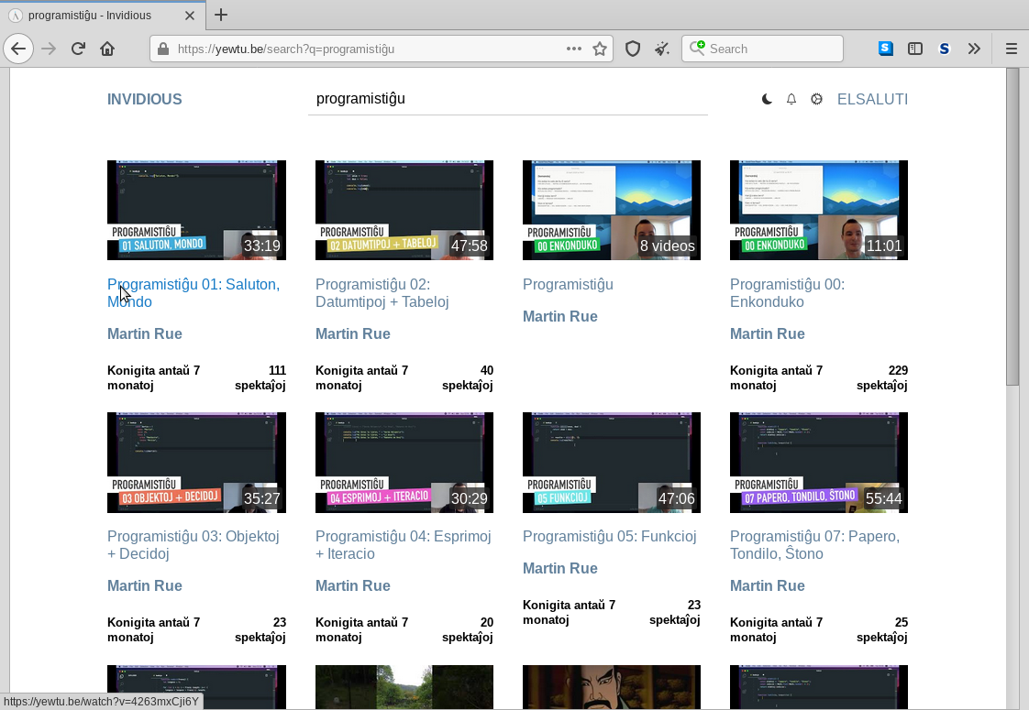Go to the INVIDIOUS home link
The image size is (1029, 710).
pos(145,99)
